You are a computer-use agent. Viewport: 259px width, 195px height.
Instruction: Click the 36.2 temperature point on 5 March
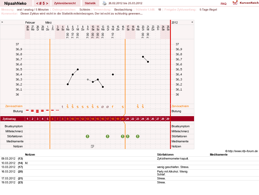[x=68, y=84]
